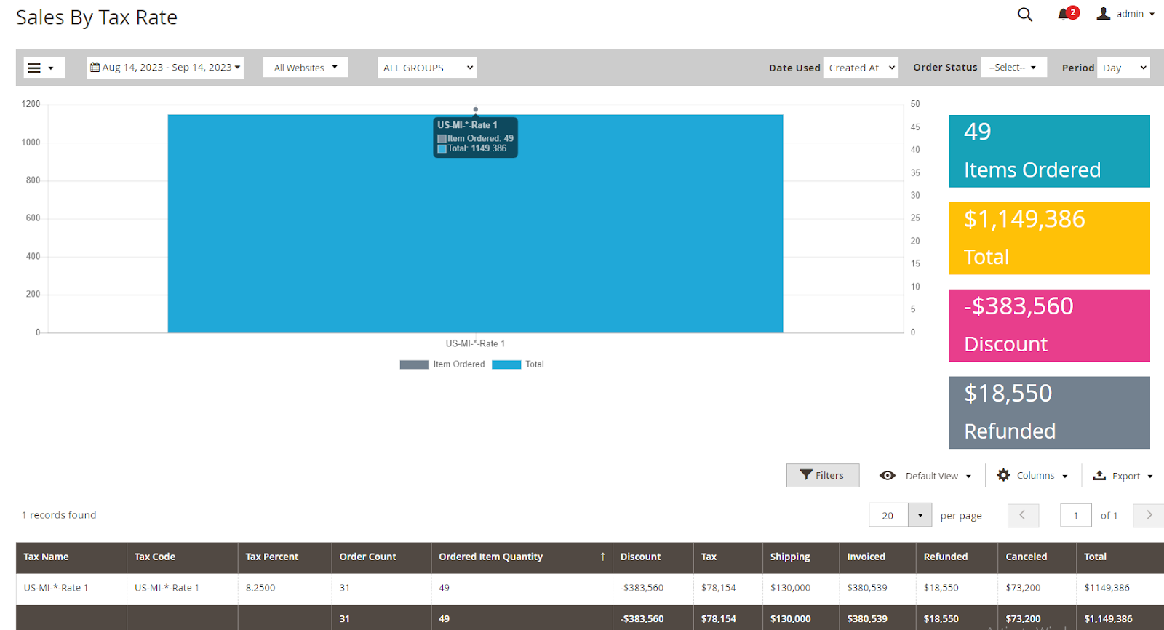1164x630 pixels.
Task: Click the yellow Total summary card
Action: tap(1049, 239)
